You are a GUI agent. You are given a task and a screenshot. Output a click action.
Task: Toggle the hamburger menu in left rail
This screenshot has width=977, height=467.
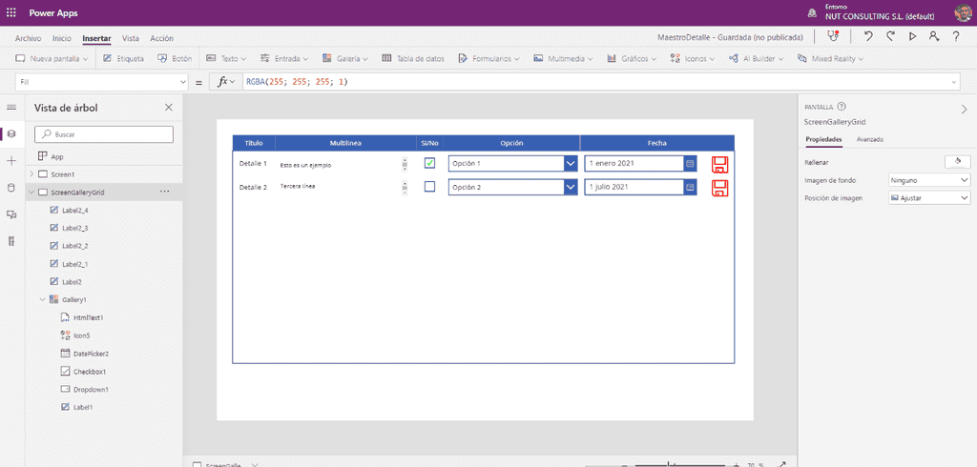(x=11, y=108)
